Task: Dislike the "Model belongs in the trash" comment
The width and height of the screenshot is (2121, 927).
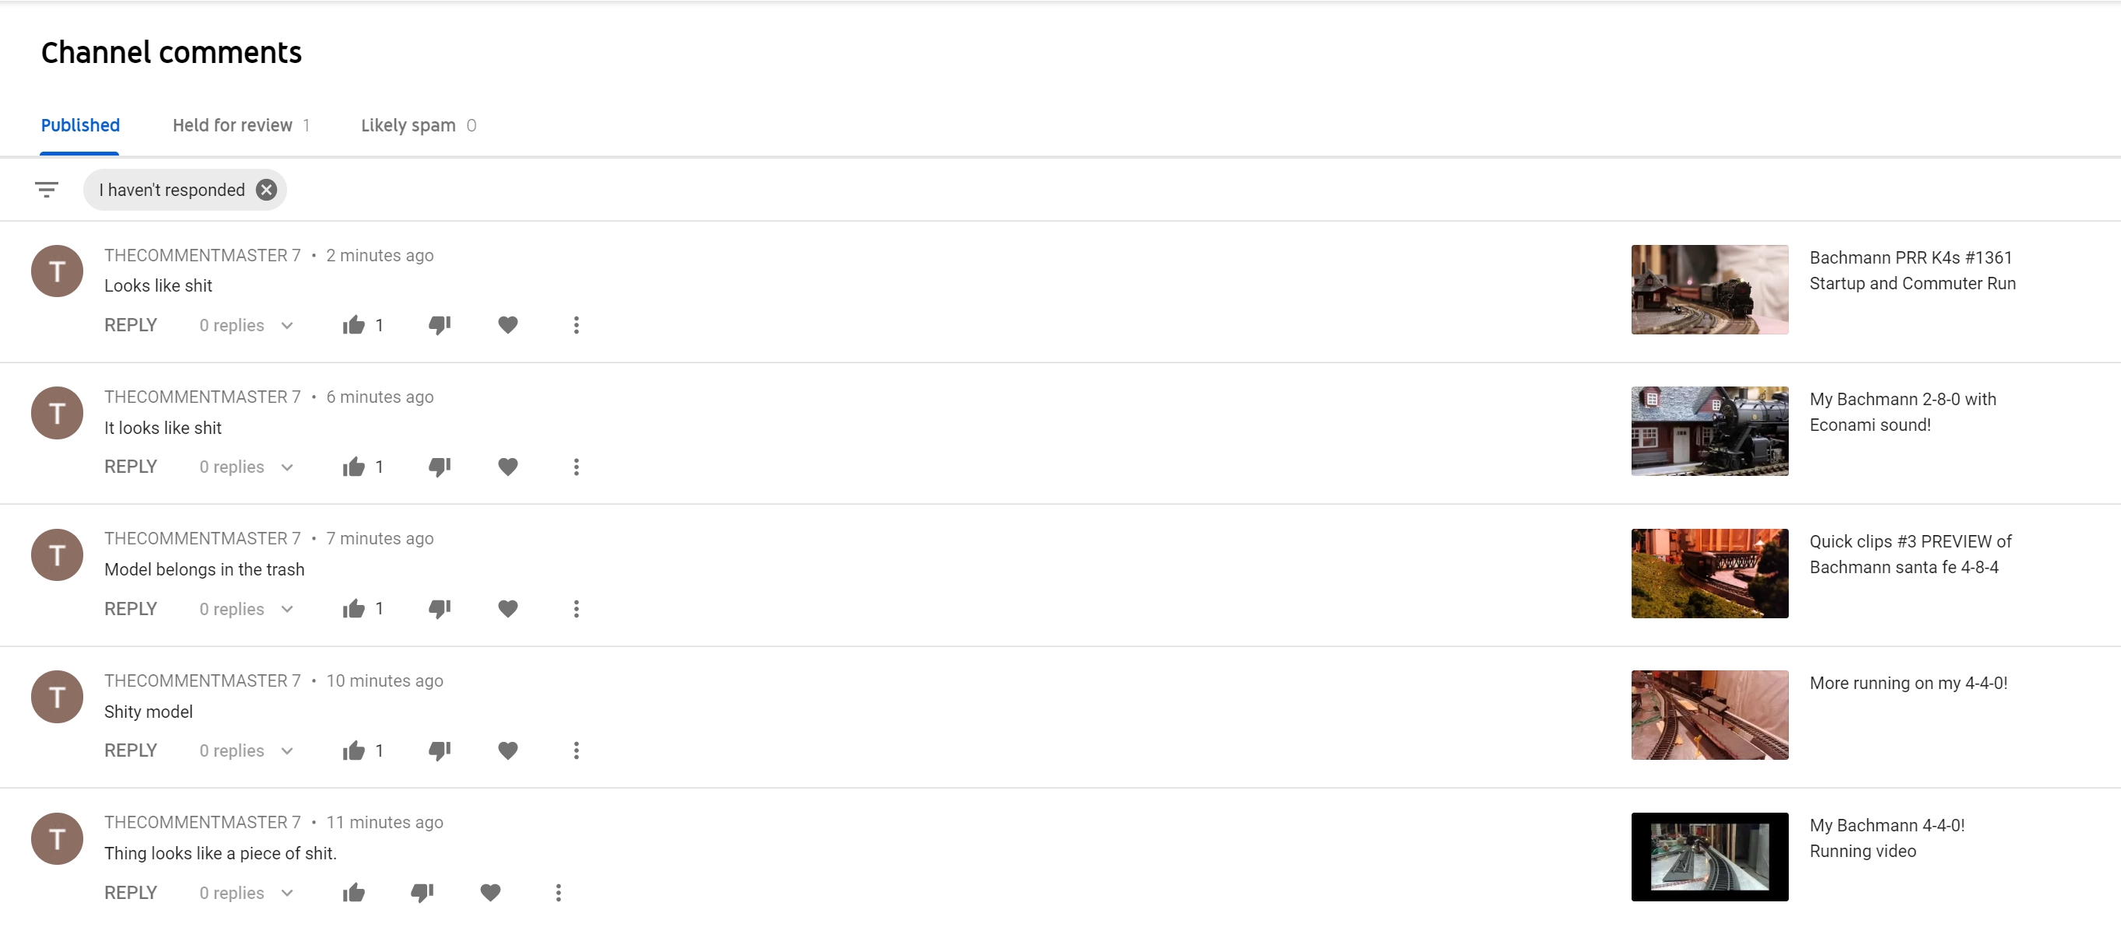Action: (439, 608)
